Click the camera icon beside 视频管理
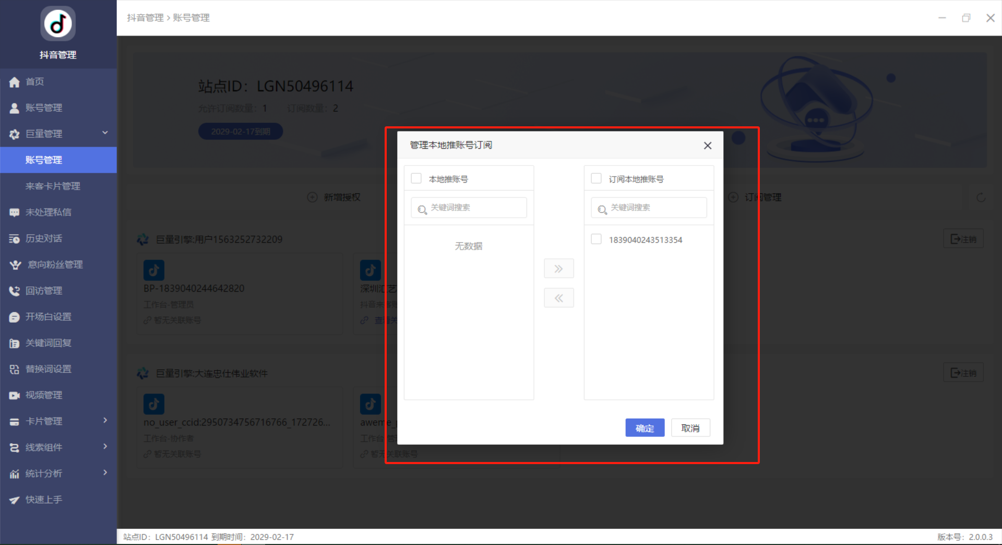1002x545 pixels. (15, 395)
